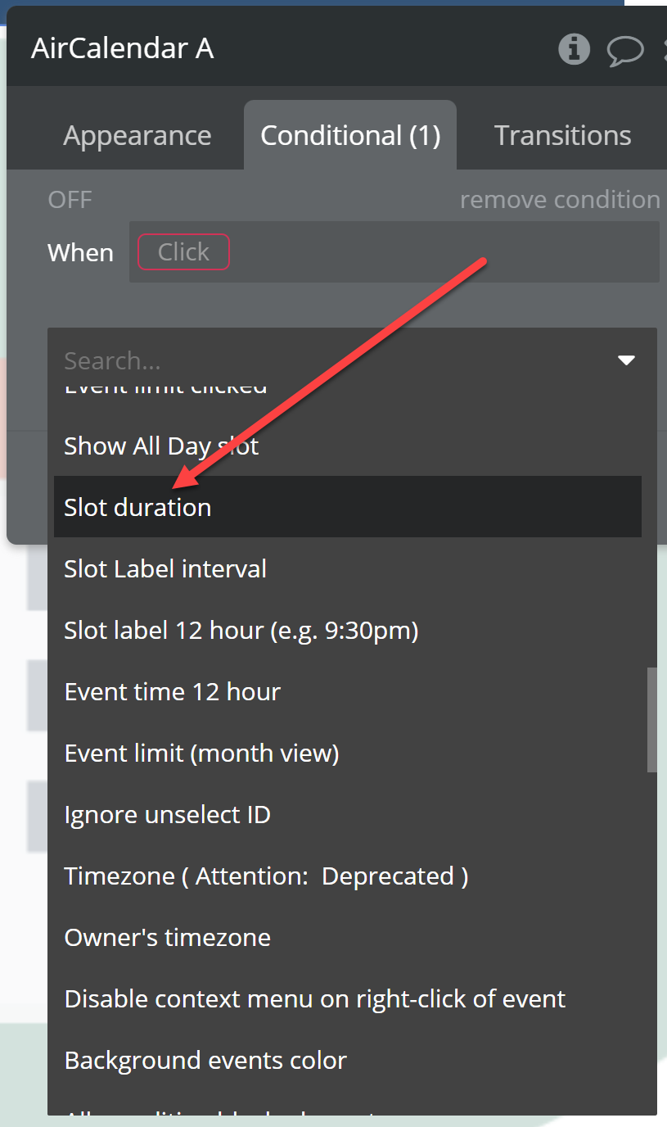Pick Slot Label interval from list

(348, 568)
